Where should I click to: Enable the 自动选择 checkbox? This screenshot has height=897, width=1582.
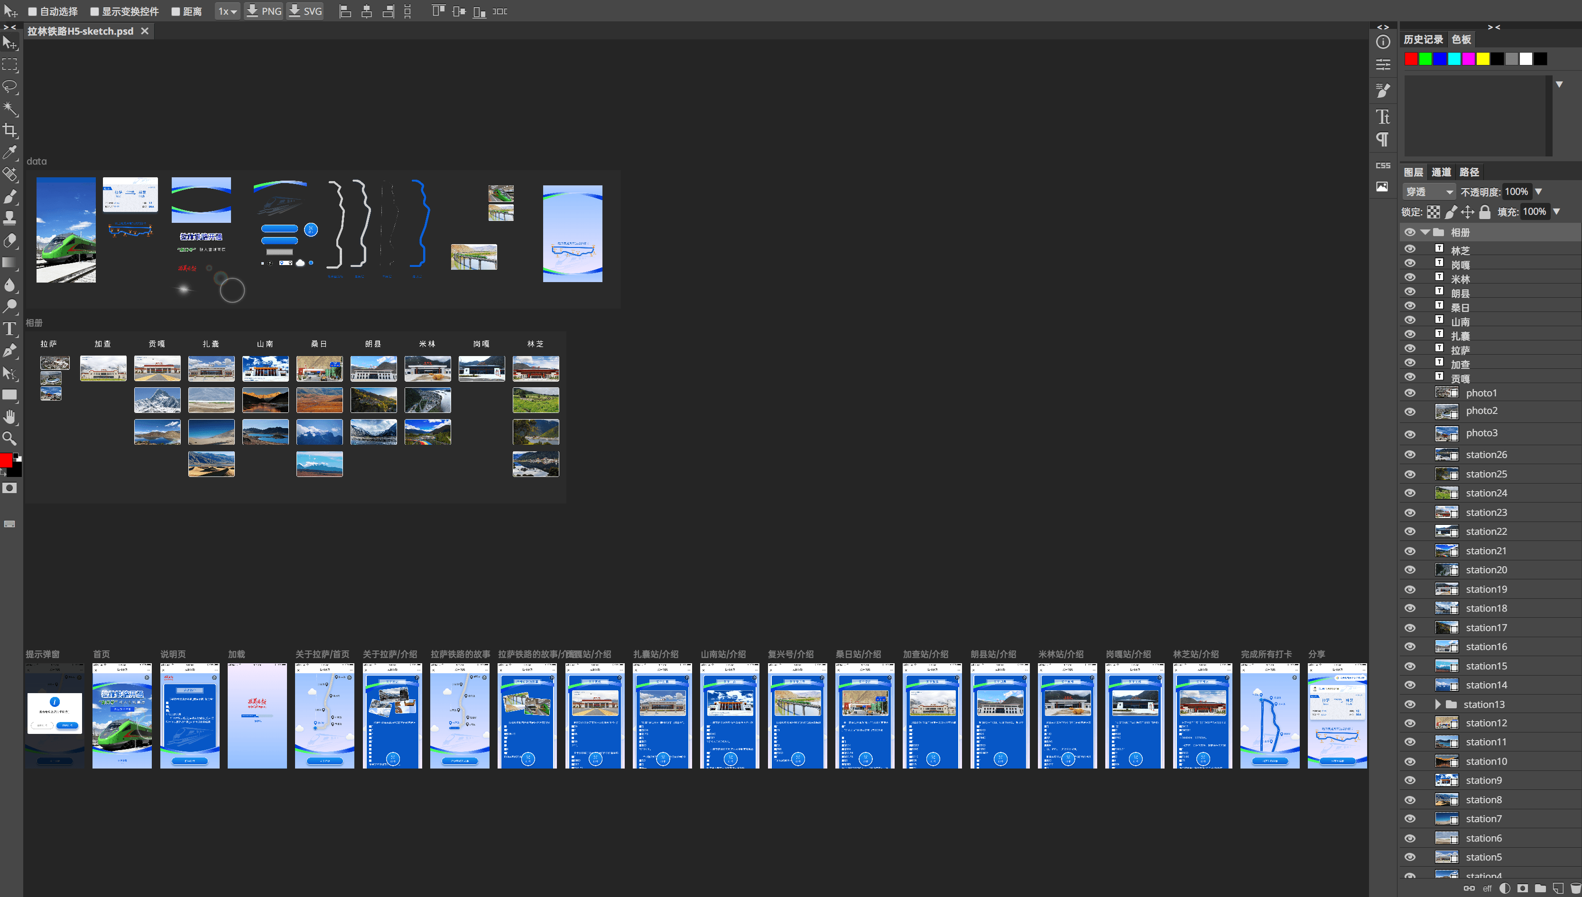point(33,11)
